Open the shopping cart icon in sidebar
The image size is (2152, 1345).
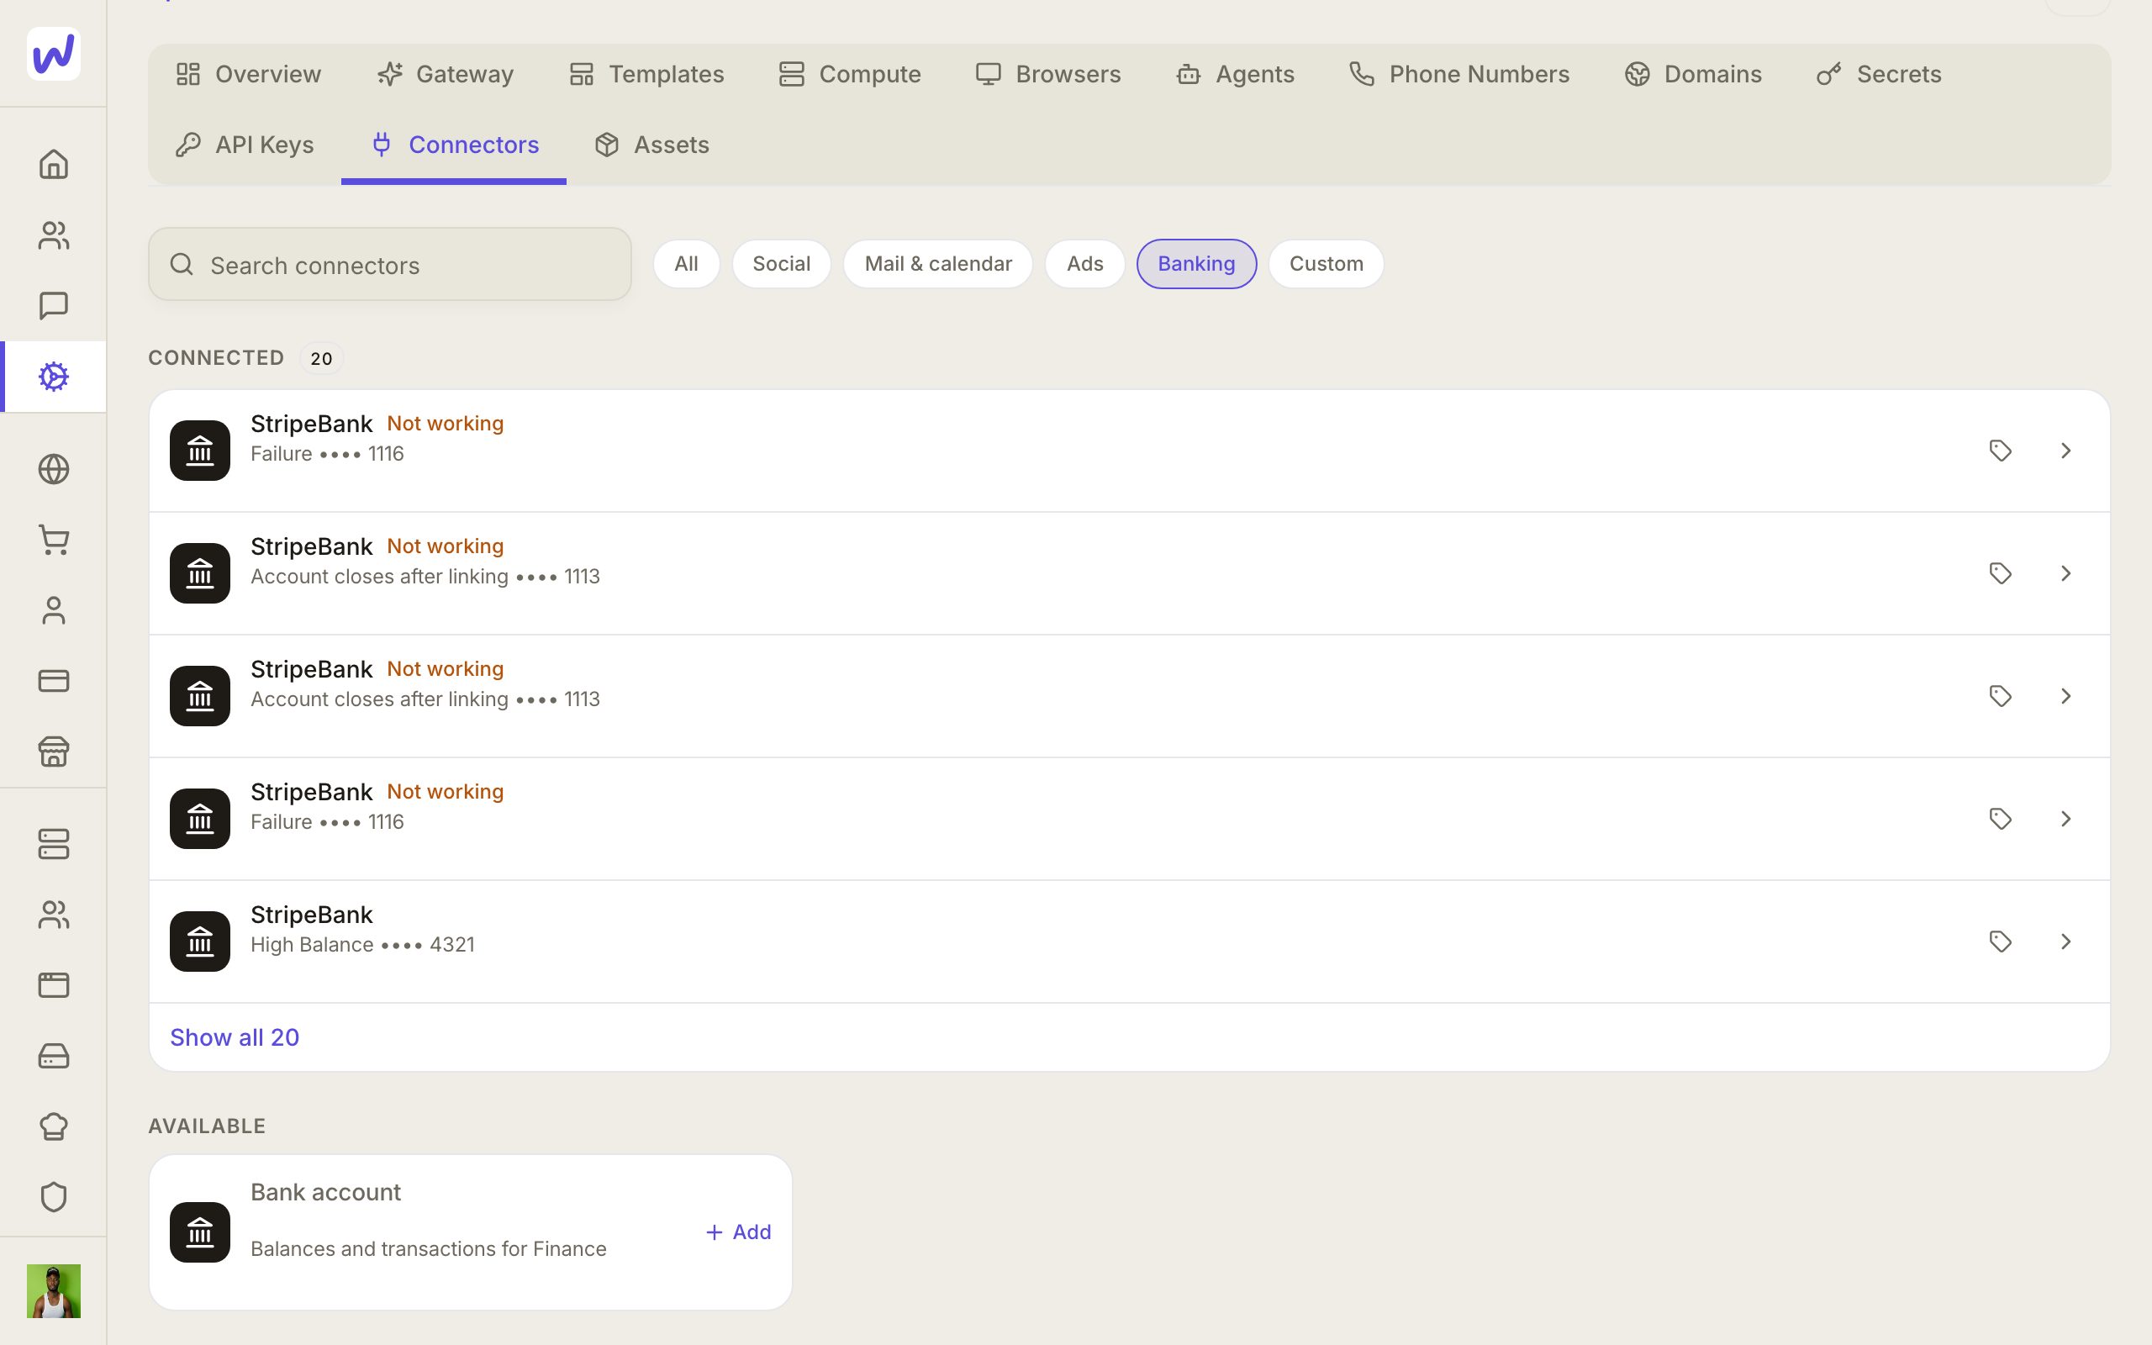point(53,540)
